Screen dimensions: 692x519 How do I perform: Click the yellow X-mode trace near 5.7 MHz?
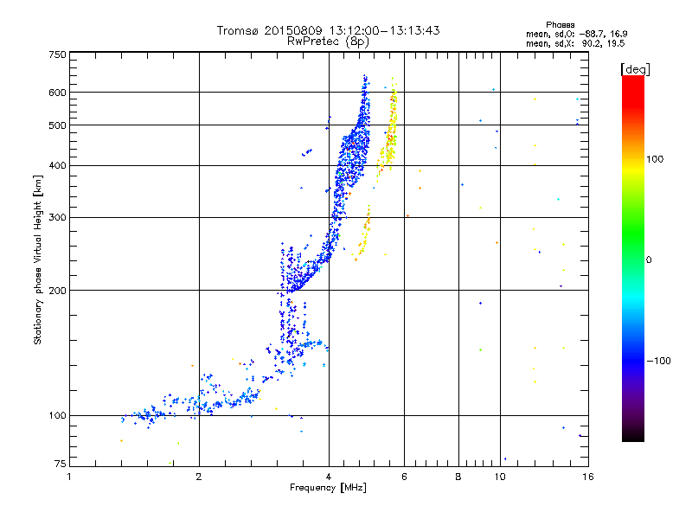click(391, 128)
